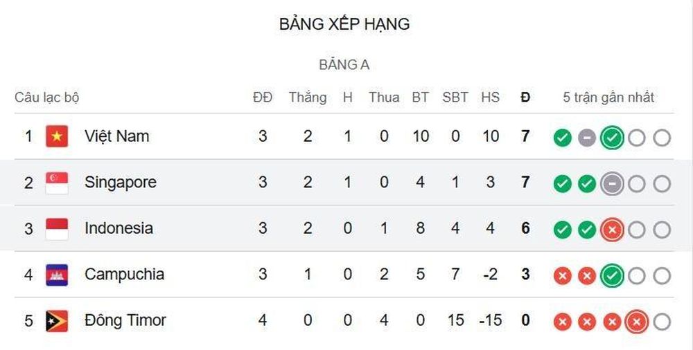Click the Indonesia flag icon
Image resolution: width=693 pixels, height=350 pixels.
pos(57,229)
